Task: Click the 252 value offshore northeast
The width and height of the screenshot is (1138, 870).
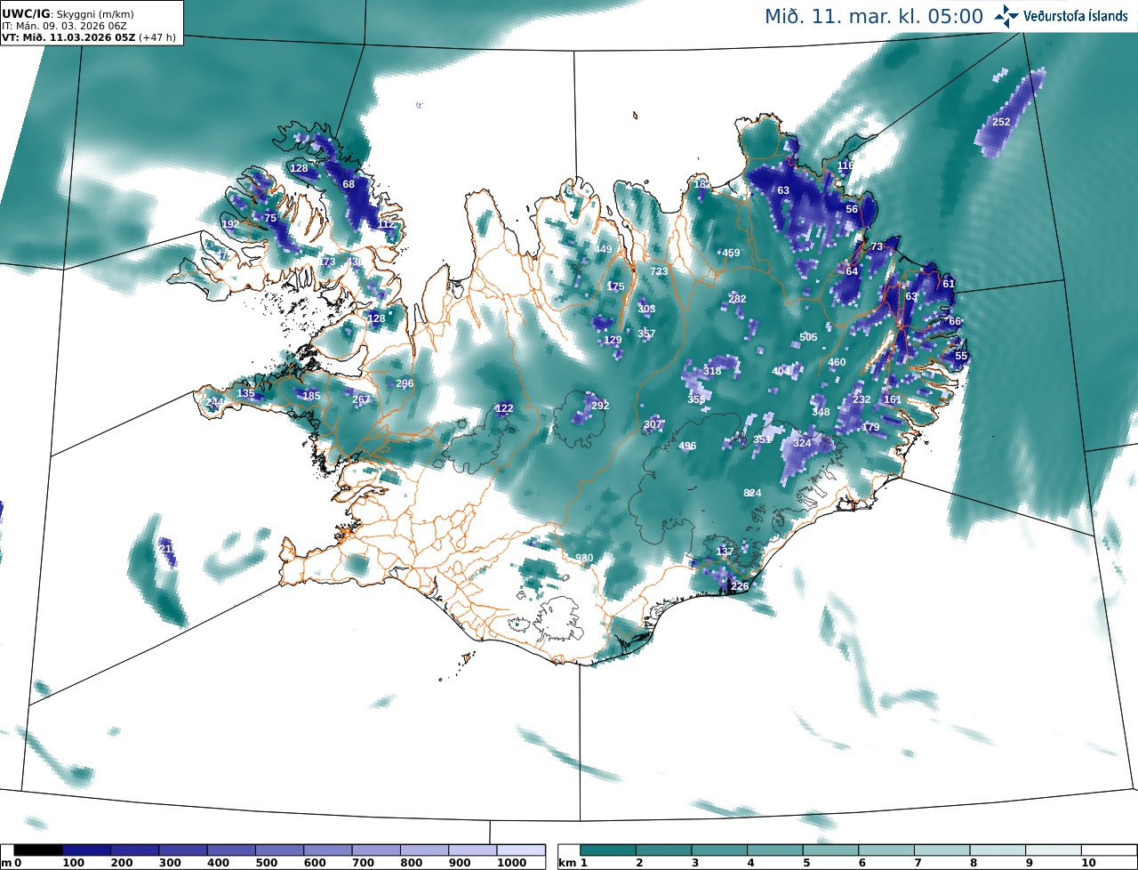Action: pos(1001,122)
